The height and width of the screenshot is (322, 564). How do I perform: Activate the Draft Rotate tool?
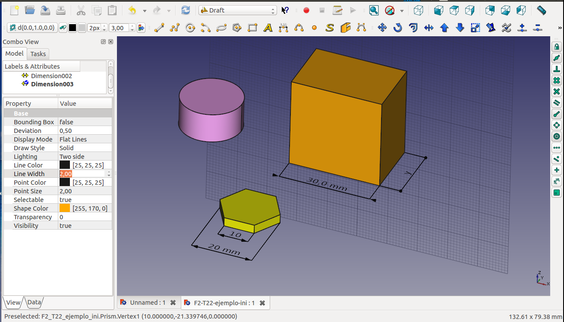tap(397, 28)
